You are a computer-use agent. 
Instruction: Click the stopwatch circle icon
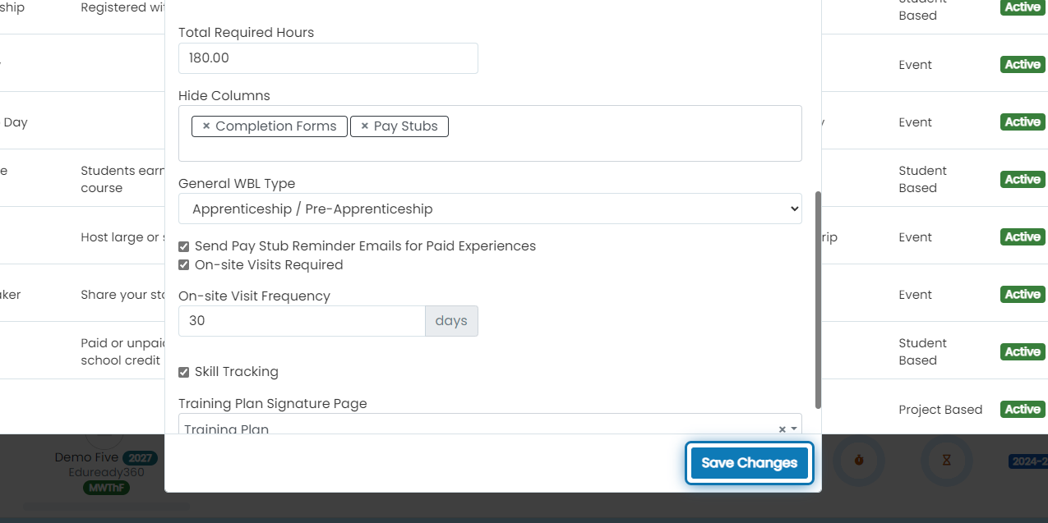[x=859, y=460]
